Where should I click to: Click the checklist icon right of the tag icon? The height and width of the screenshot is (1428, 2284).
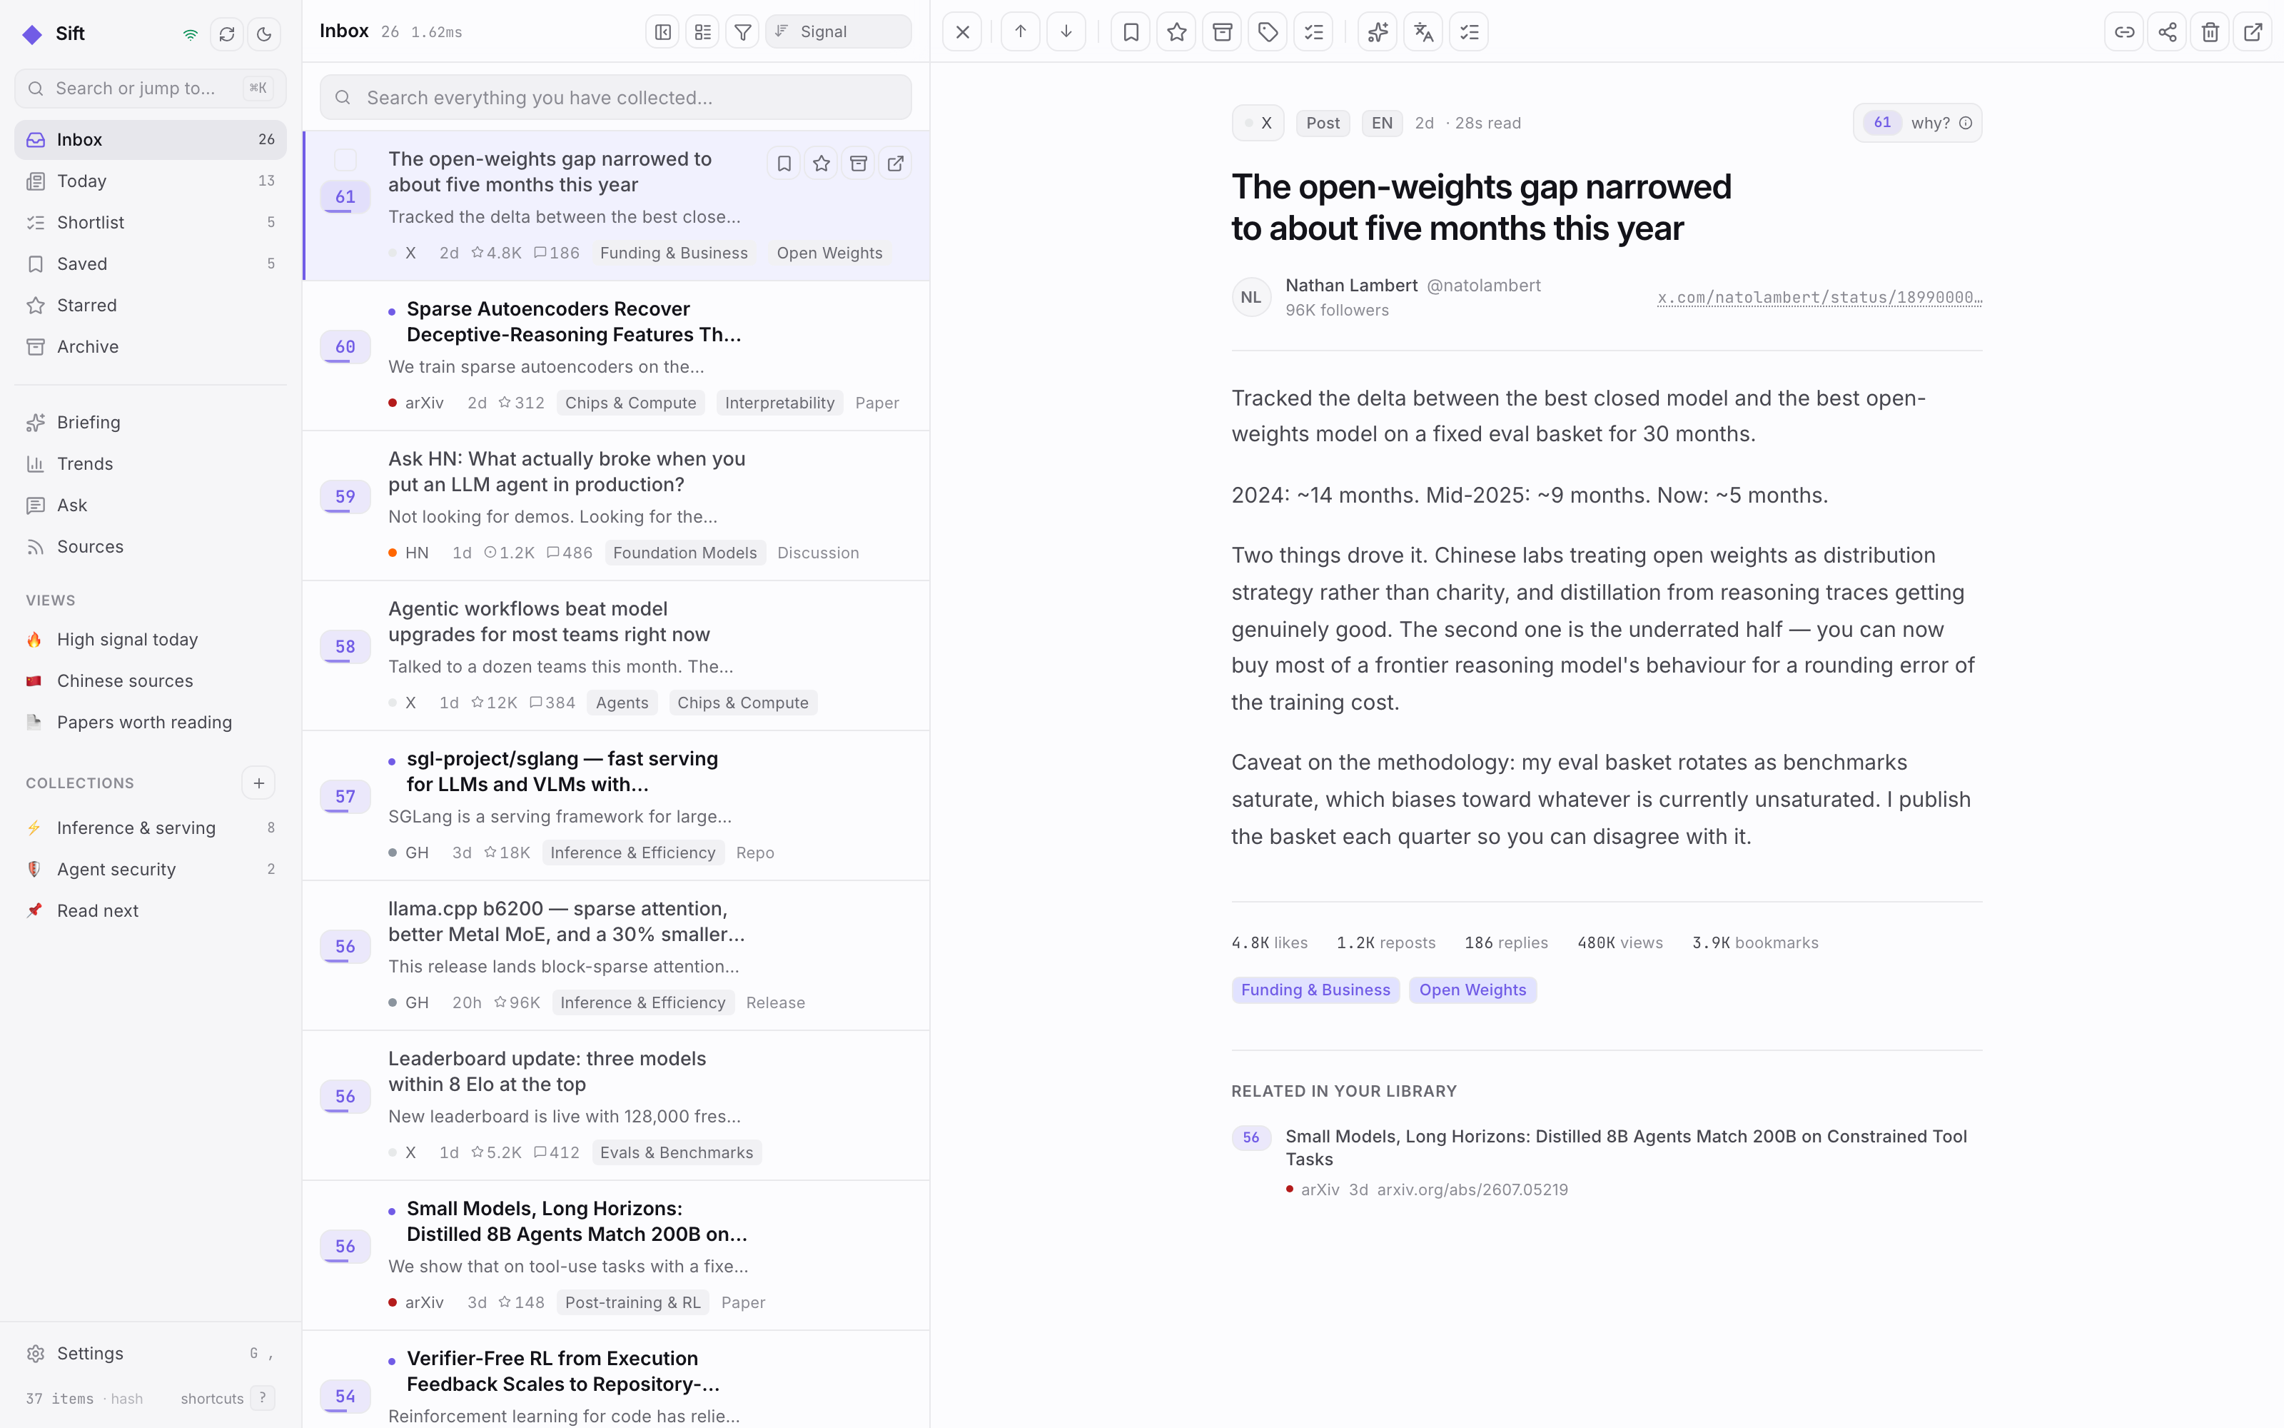tap(1314, 32)
